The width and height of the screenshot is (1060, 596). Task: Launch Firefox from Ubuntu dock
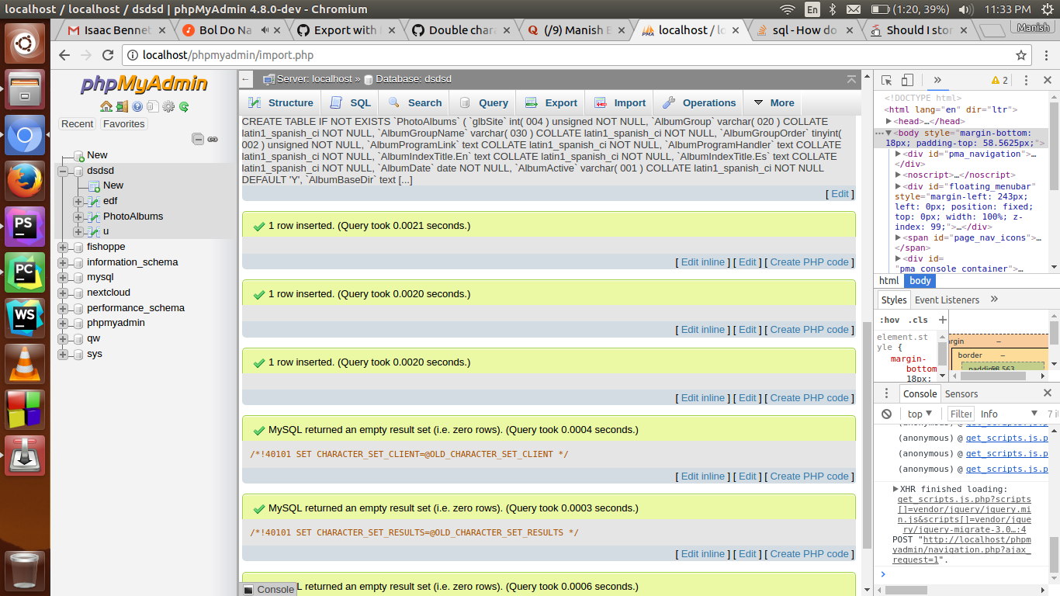(25, 182)
